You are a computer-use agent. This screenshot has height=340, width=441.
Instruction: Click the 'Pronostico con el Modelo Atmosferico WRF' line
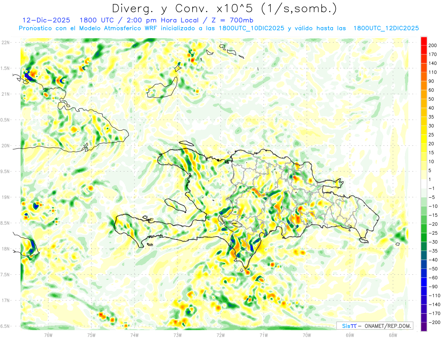[x=88, y=28]
